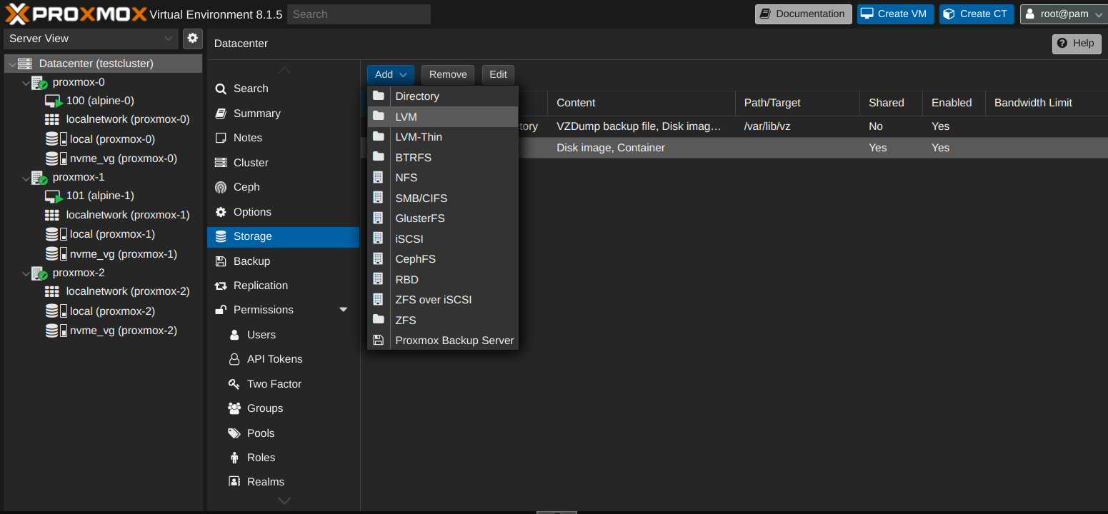The width and height of the screenshot is (1108, 514).
Task: Collapse the proxmox-0 tree node
Action: (x=26, y=82)
